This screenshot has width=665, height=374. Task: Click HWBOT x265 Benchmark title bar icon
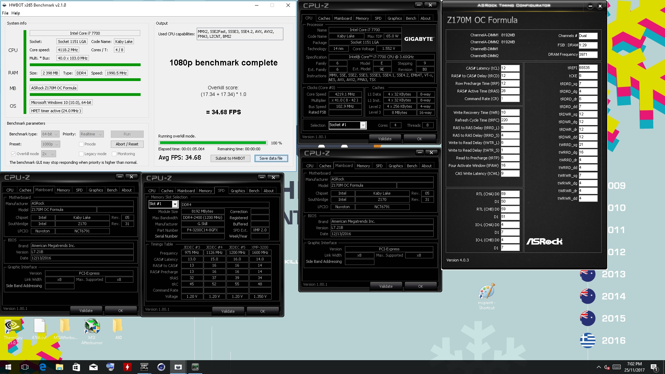tap(5, 5)
